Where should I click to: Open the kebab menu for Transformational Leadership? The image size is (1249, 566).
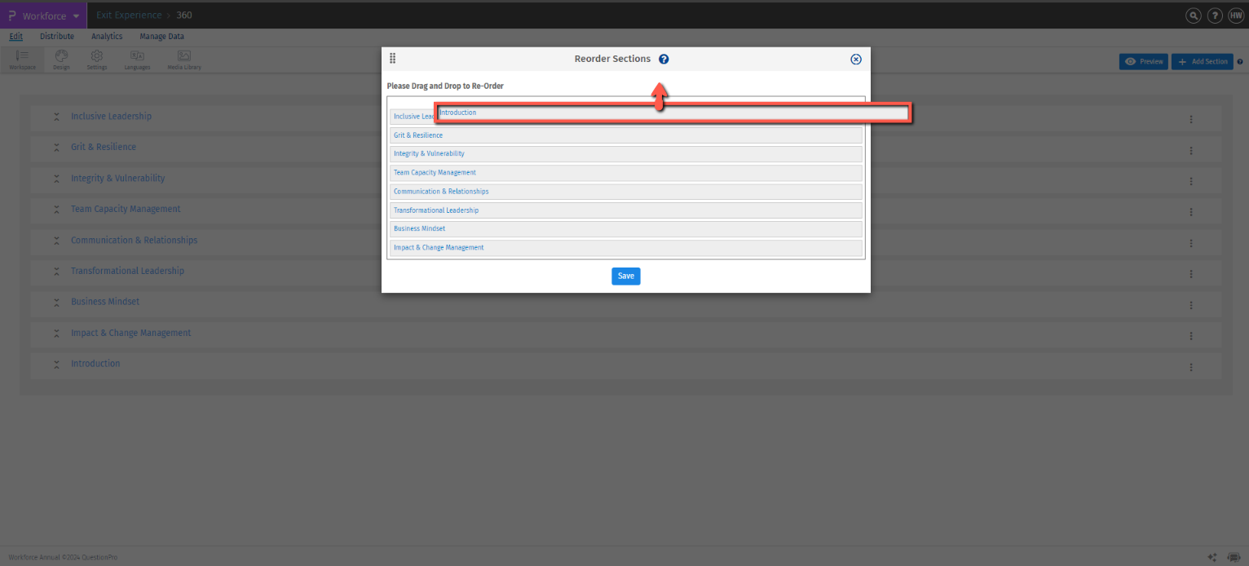tap(1191, 274)
